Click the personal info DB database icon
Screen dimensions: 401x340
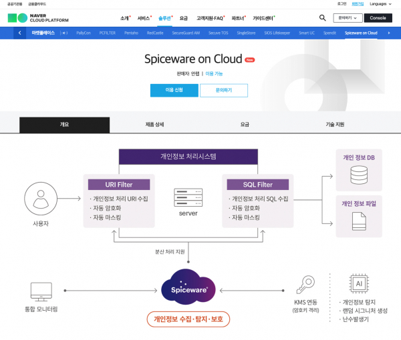pos(358,175)
